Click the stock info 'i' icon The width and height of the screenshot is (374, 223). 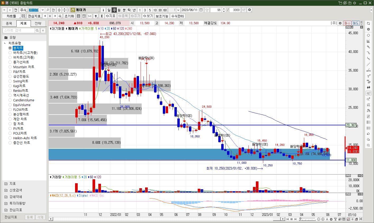coord(103,10)
